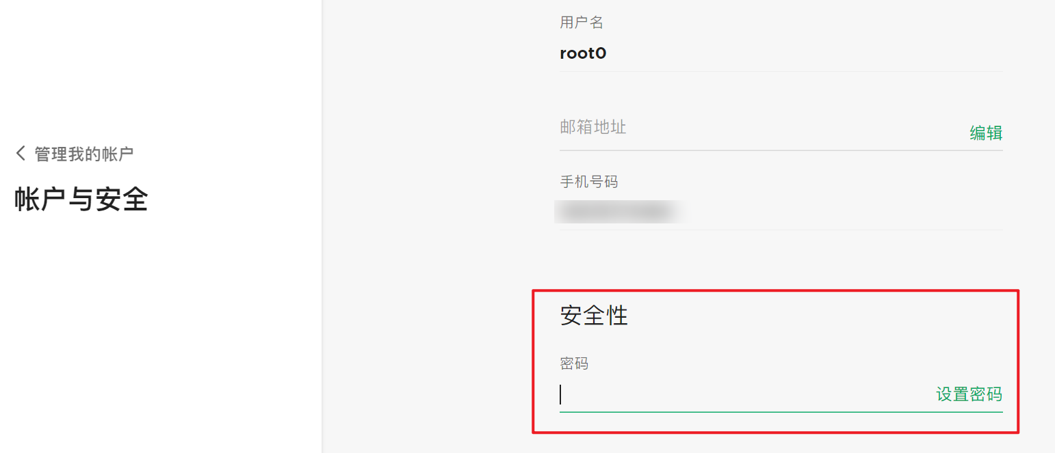This screenshot has height=453, width=1055.
Task: Click the 手机号码 field label
Action: [588, 182]
